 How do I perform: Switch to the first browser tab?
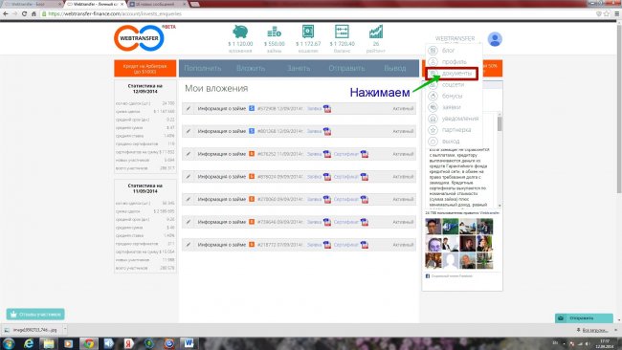32,4
